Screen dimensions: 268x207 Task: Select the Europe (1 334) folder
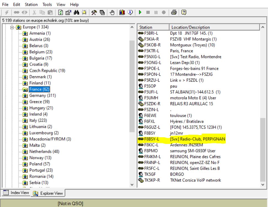(36, 27)
